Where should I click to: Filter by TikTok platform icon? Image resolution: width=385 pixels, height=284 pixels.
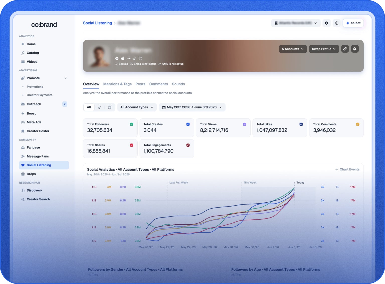pyautogui.click(x=100, y=107)
